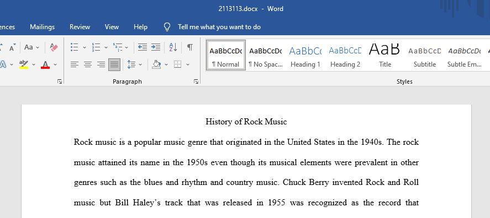Open the Change Case dropdown arrow
Viewport: 490px width, 218px height.
38,47
